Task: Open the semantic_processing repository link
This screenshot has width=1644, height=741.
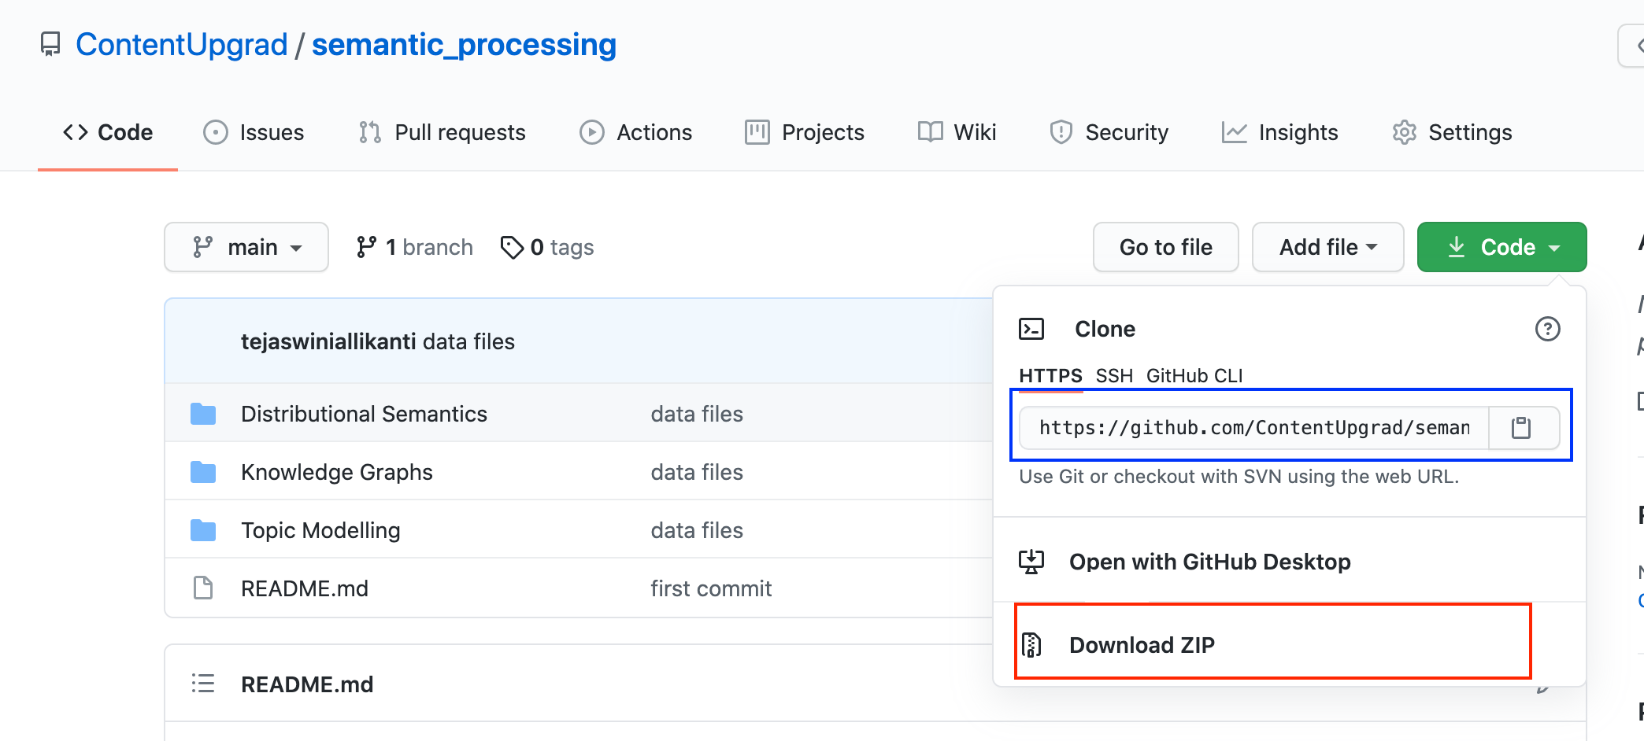Action: coord(464,45)
